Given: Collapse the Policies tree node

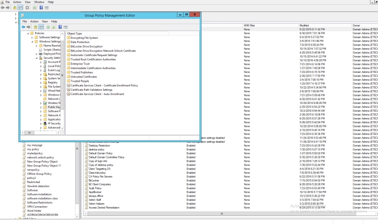Looking at the screenshot, I should point(28,33).
